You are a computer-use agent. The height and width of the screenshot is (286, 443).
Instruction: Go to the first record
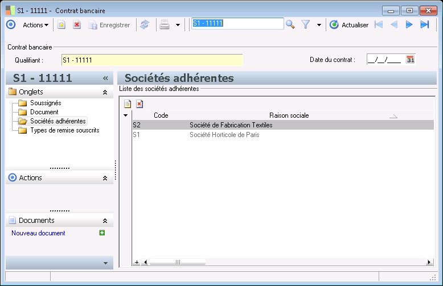[379, 24]
